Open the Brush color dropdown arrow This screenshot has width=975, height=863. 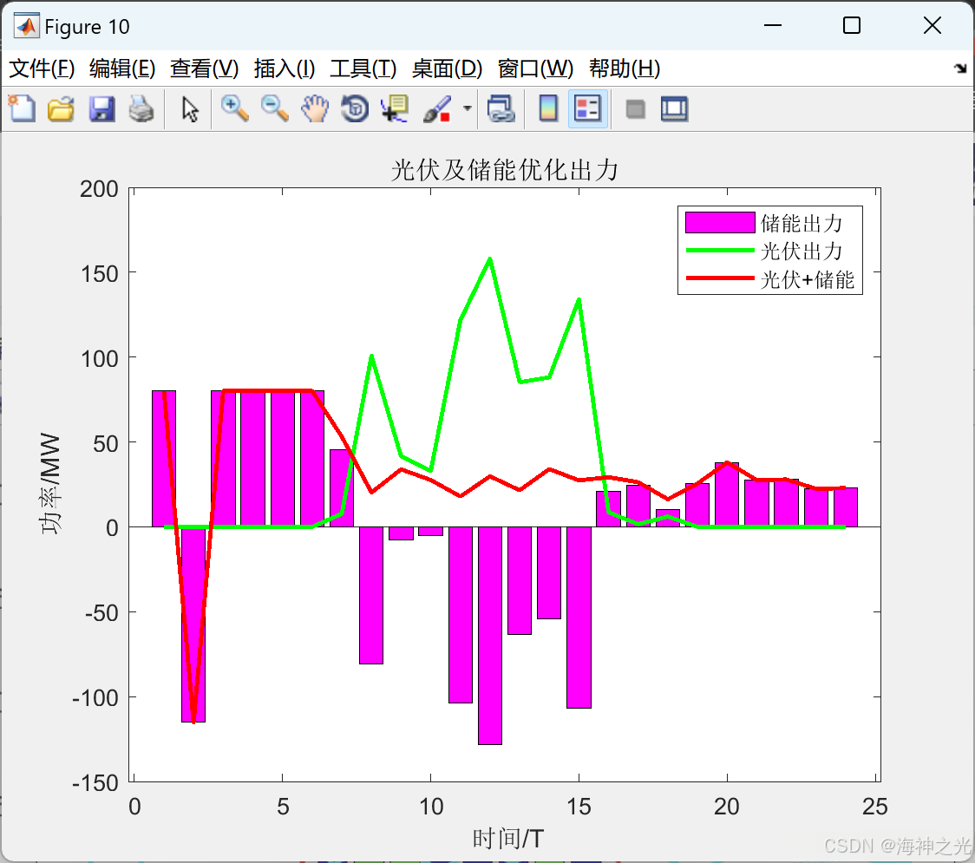467,108
